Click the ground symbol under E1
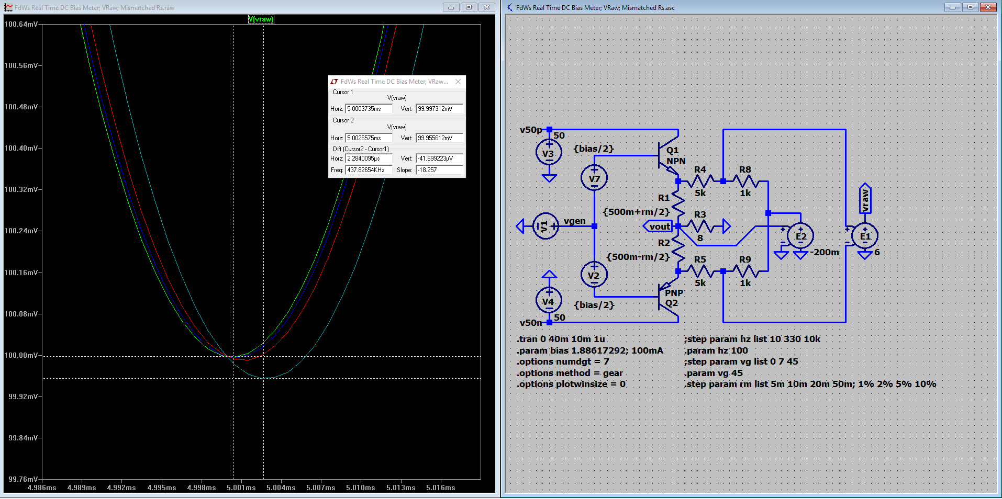This screenshot has width=1002, height=499. (865, 255)
